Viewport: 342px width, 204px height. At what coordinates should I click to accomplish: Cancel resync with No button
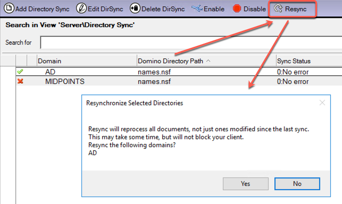(297, 184)
